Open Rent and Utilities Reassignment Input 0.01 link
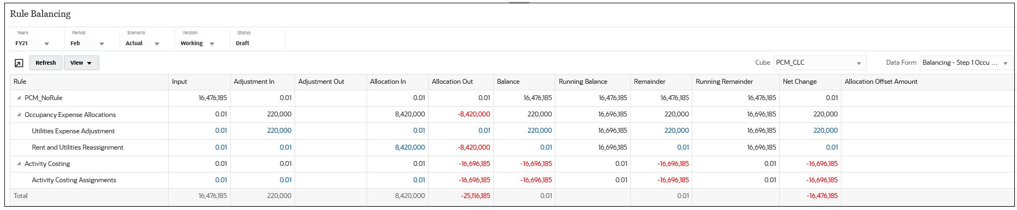The height and width of the screenshot is (210, 1017). tap(221, 147)
